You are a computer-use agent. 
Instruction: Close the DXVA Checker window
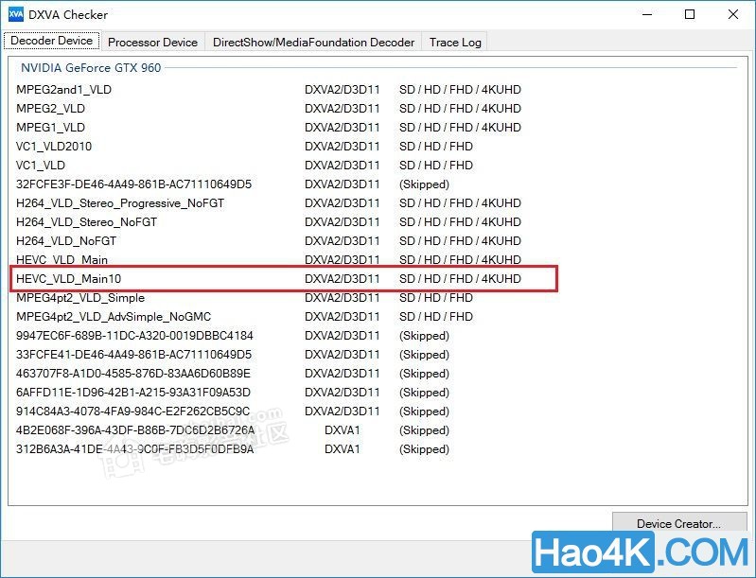[733, 14]
